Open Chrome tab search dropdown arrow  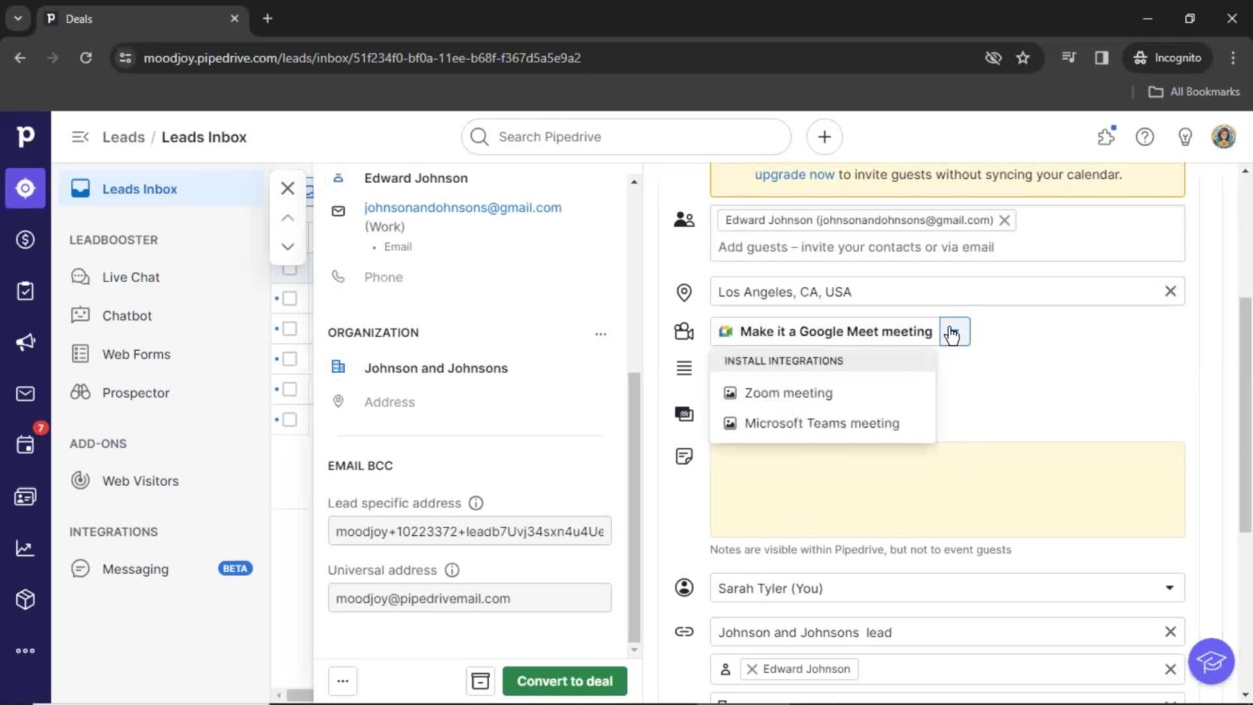[18, 18]
